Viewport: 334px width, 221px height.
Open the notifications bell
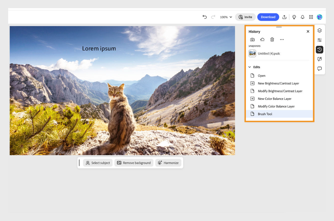[303, 17]
